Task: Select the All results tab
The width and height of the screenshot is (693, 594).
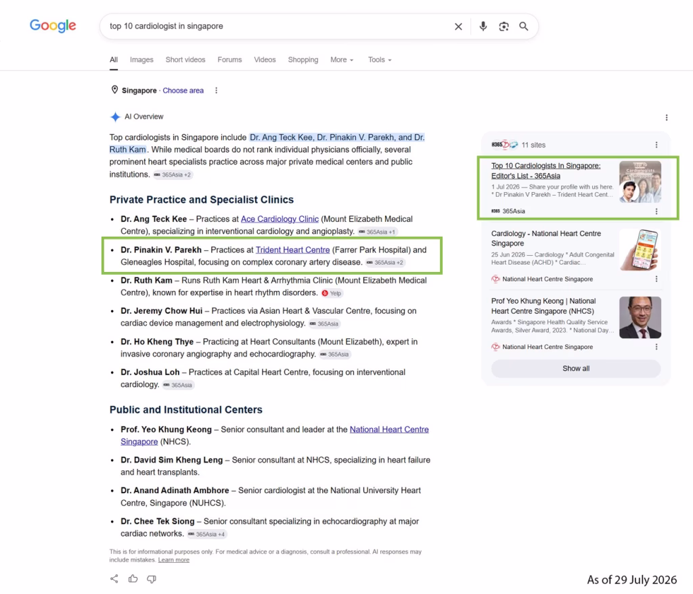Action: (114, 60)
